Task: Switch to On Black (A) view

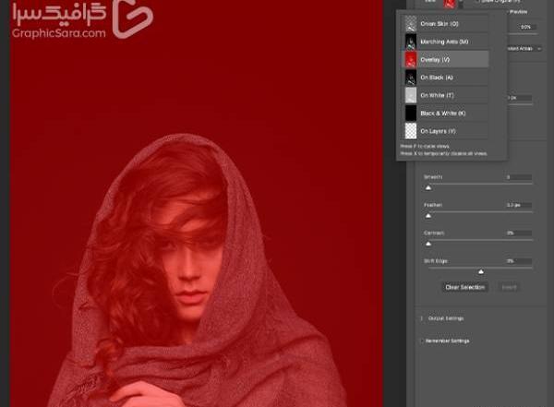Action: (x=446, y=78)
